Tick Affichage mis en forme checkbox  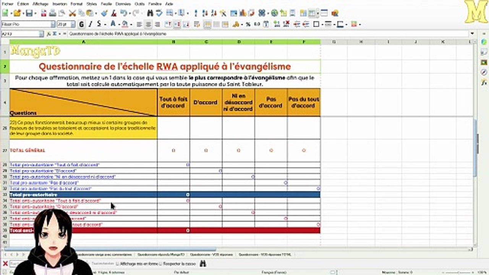pos(117,264)
